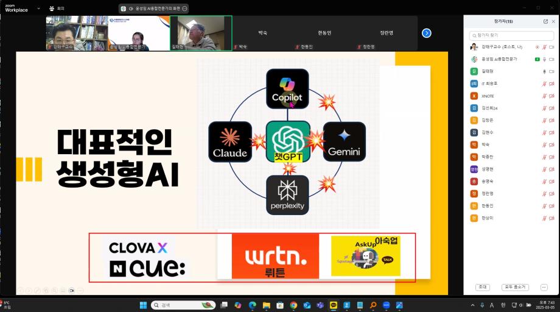Open Copilot from the taskbar
Screen dimensions: 560x312
238,305
